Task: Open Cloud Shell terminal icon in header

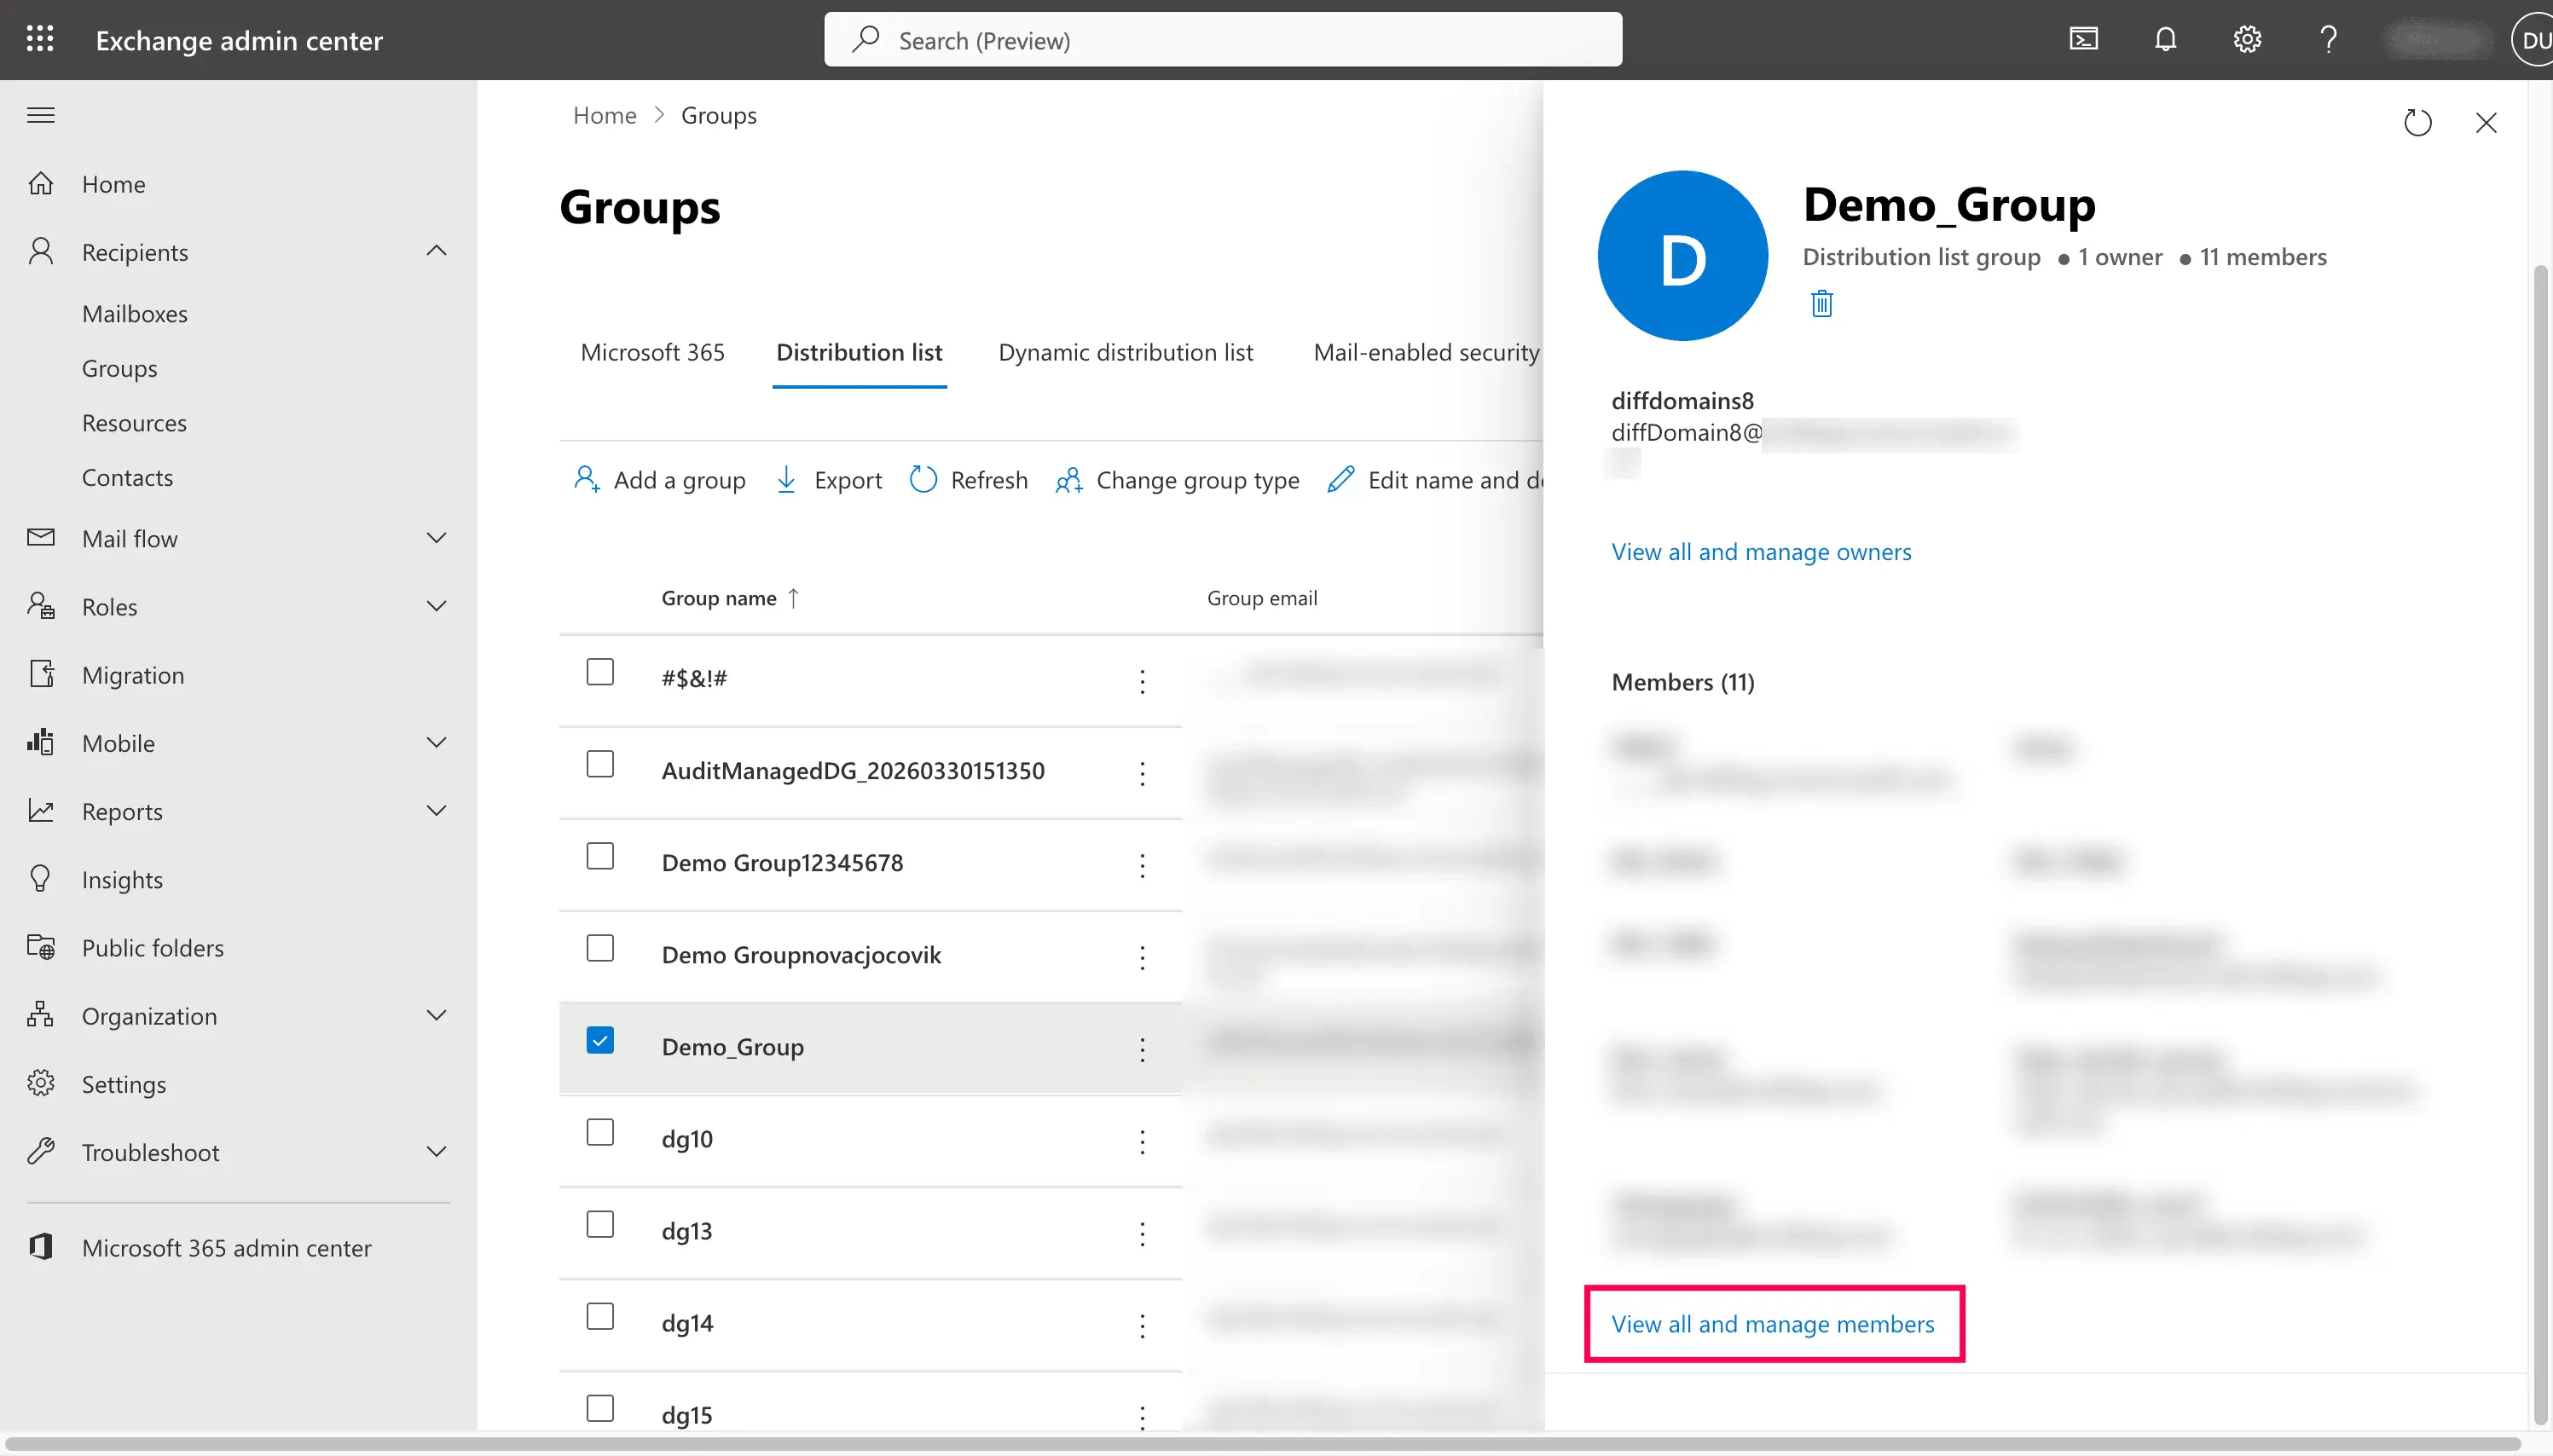Action: (x=2083, y=39)
